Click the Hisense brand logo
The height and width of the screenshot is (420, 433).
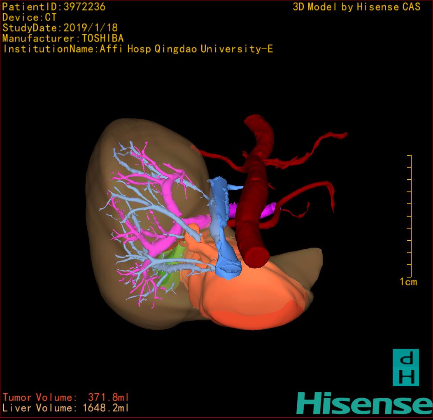(x=364, y=403)
